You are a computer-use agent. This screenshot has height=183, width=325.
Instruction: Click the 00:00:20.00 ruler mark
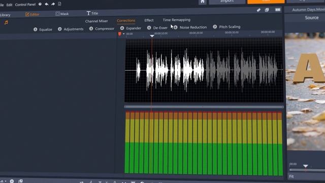point(196,33)
